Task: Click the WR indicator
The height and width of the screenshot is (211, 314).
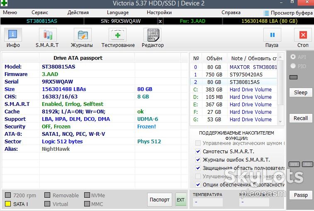Action: tap(294, 164)
